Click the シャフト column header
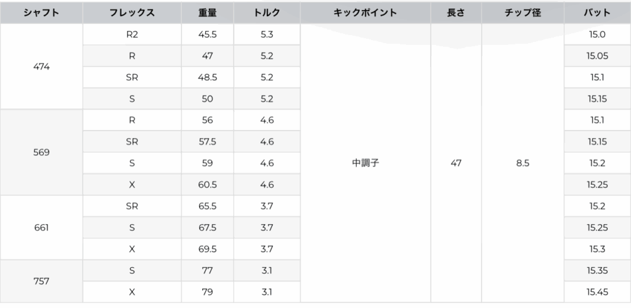The width and height of the screenshot is (631, 308). coord(41,12)
